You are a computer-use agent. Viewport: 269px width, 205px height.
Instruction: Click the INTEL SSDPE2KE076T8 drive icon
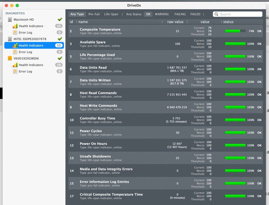point(10,39)
